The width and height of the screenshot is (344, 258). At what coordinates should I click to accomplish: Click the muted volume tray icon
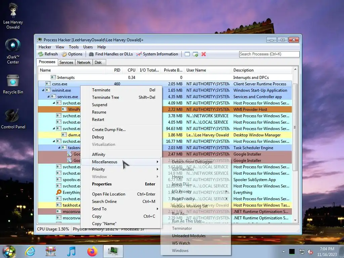[310, 252]
